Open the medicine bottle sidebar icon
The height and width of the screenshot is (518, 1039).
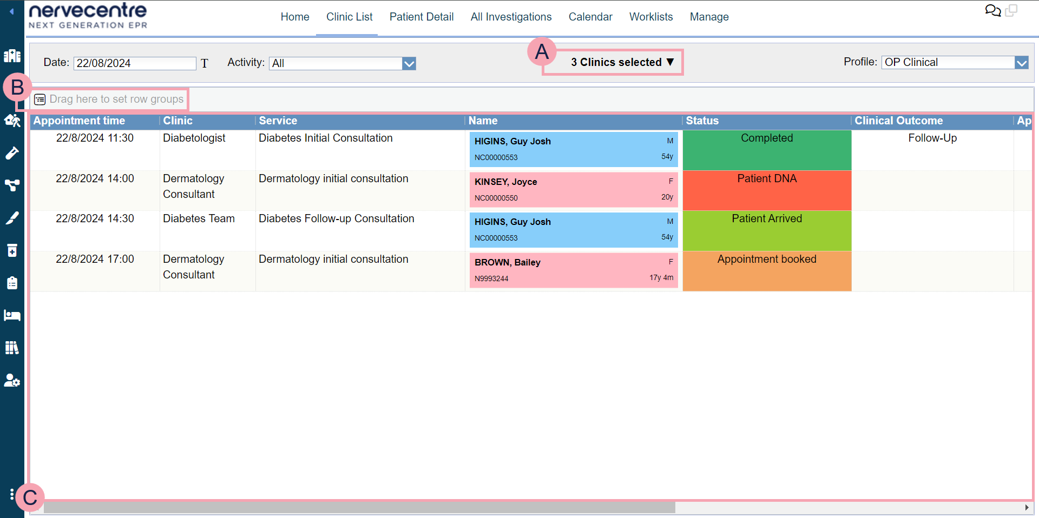point(12,250)
